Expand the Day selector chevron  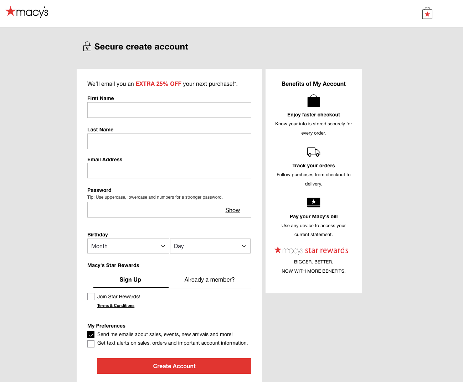[244, 246]
